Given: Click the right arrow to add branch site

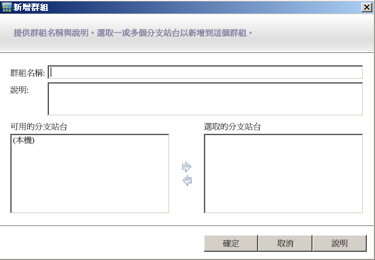Looking at the screenshot, I should click(x=187, y=166).
